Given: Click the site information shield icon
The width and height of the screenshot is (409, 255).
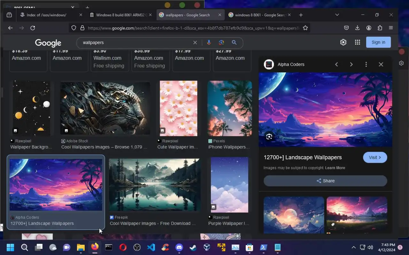Looking at the screenshot, I should (74, 28).
